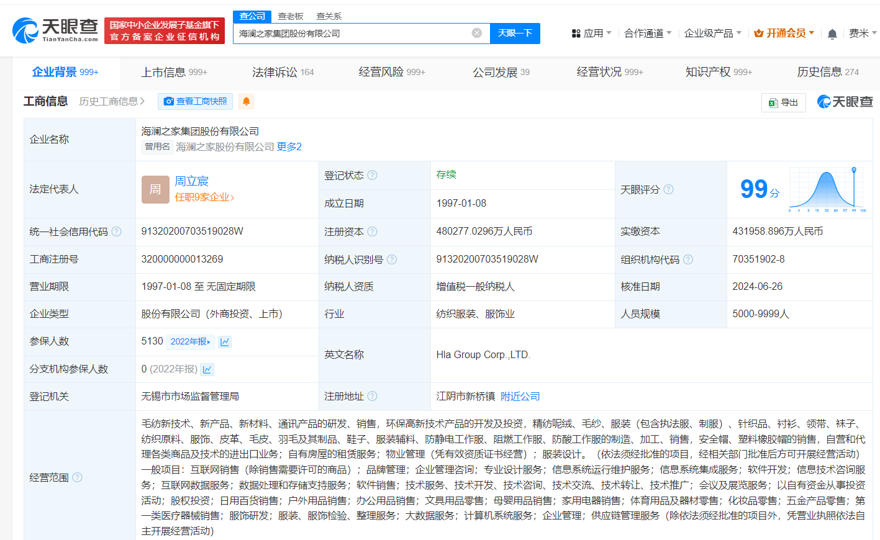Open the 应用 apps grid icon

577,34
